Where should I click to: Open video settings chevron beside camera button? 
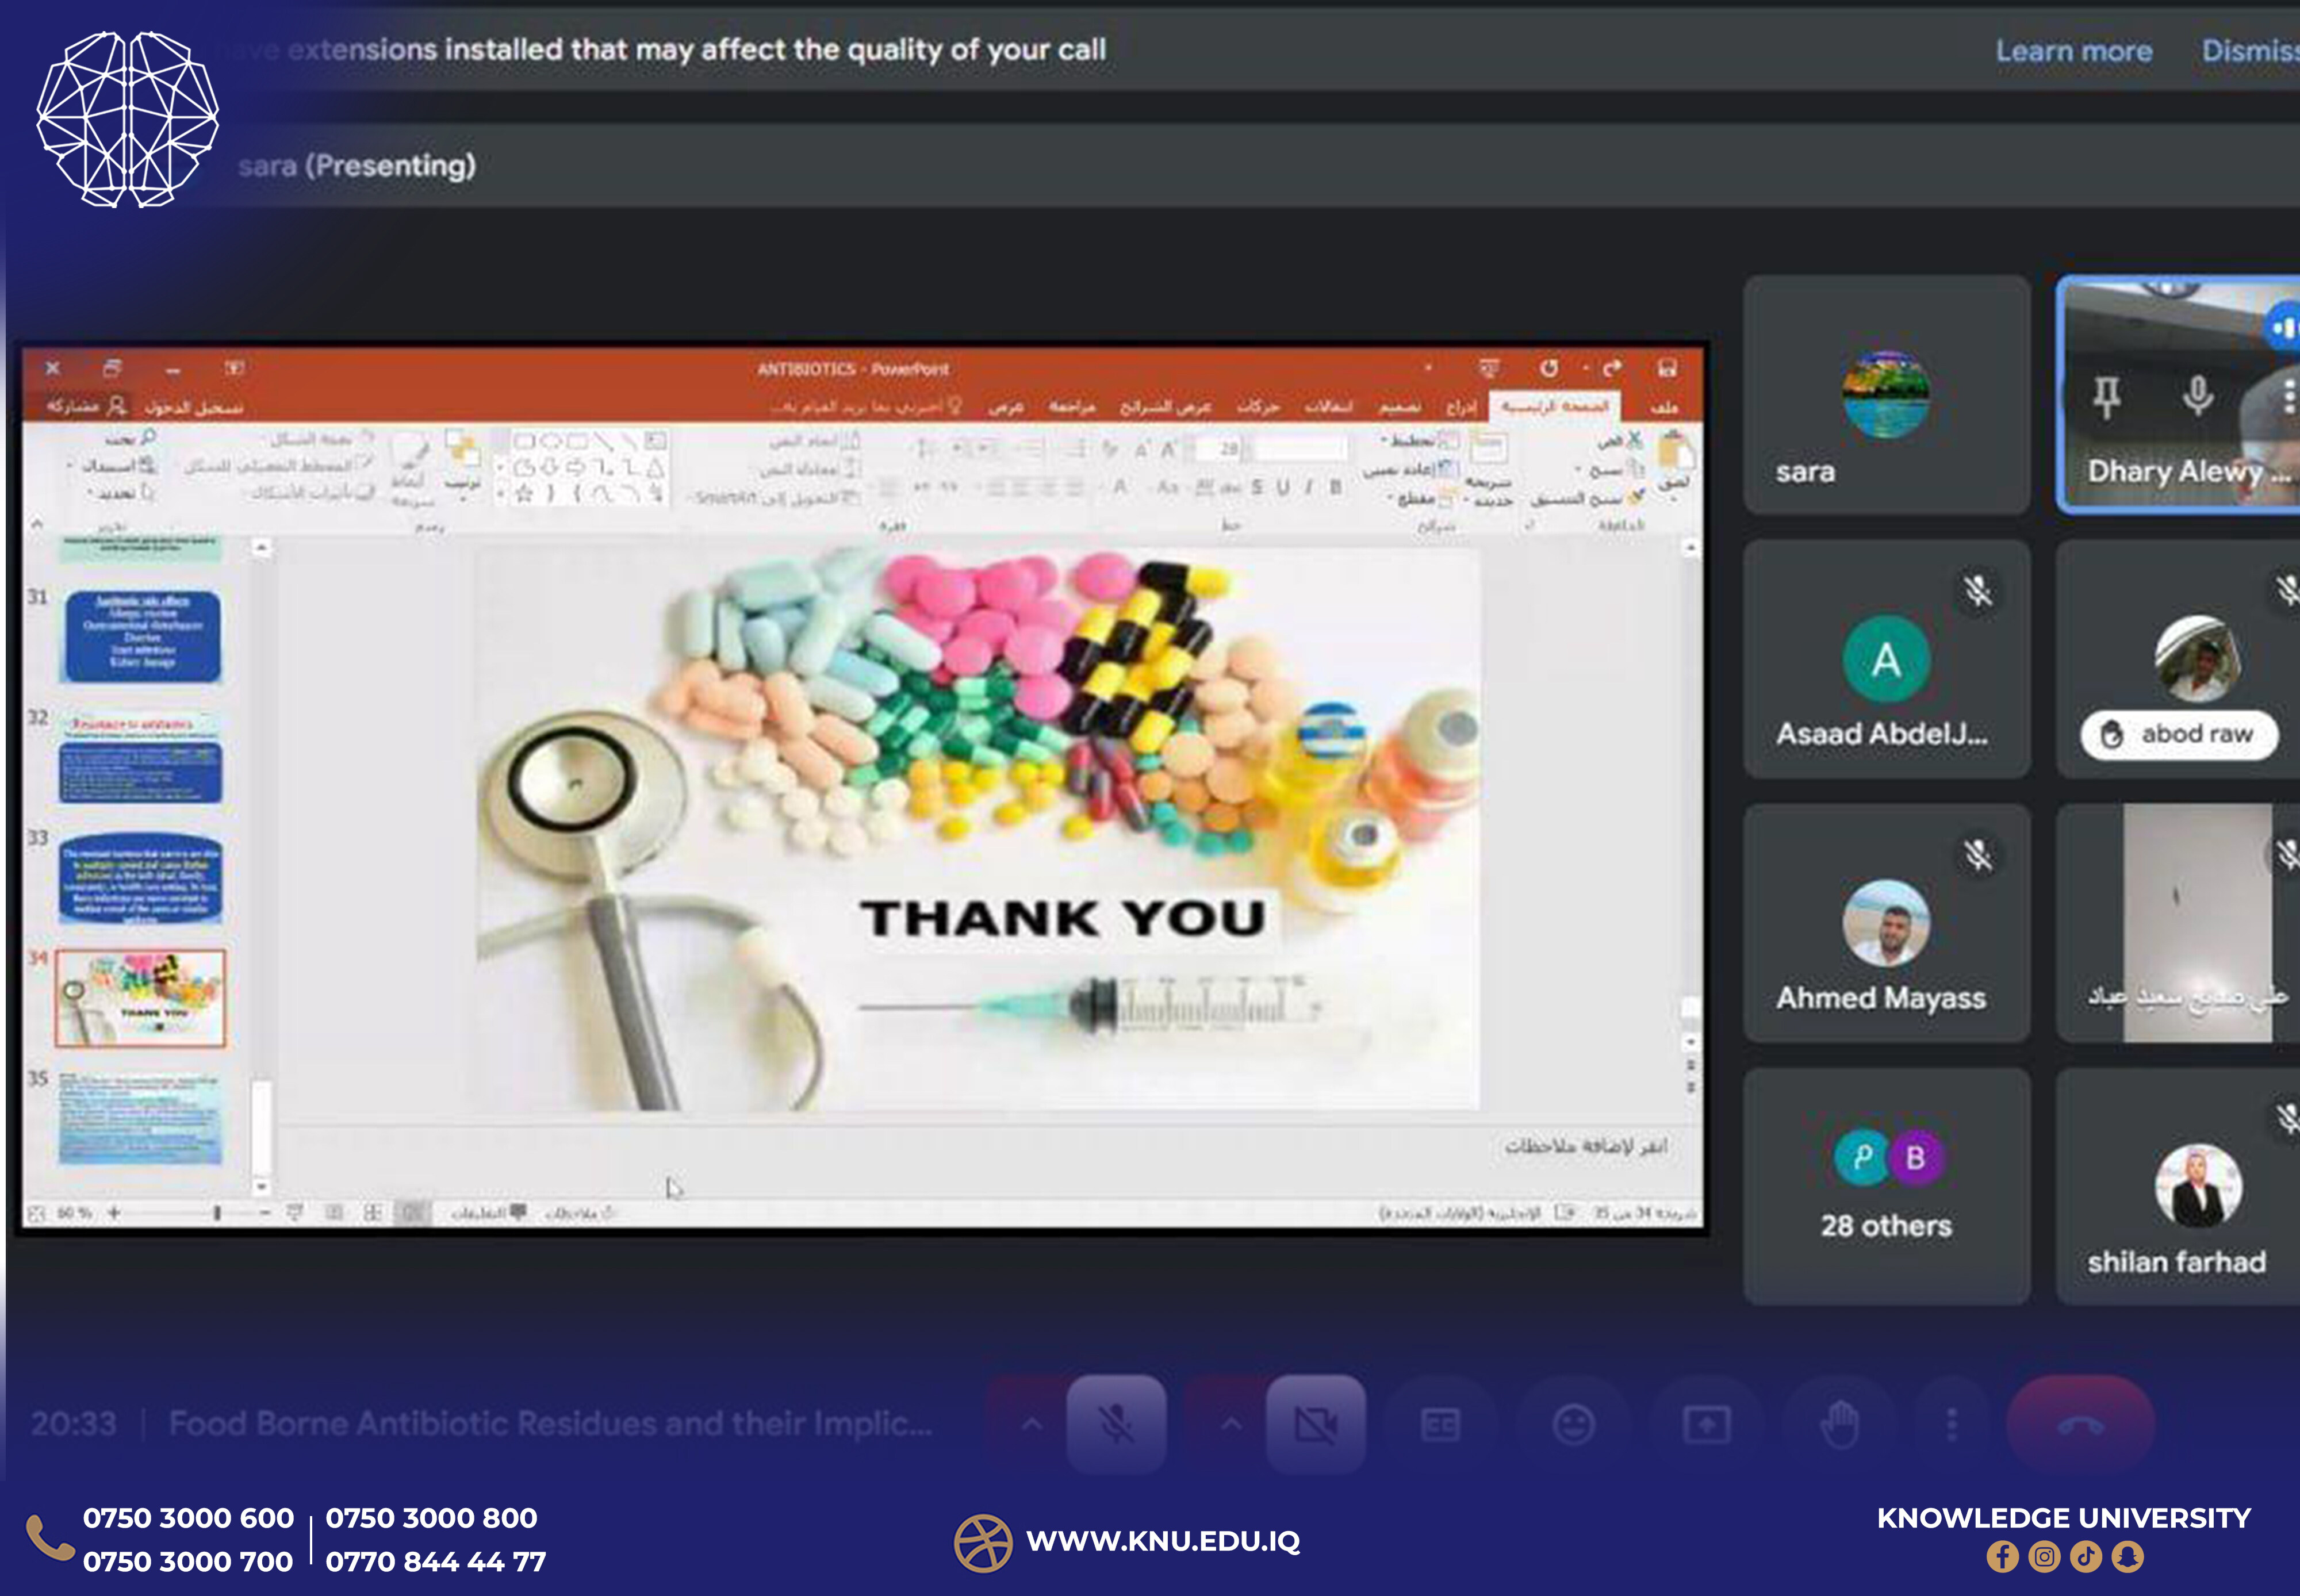(1231, 1424)
